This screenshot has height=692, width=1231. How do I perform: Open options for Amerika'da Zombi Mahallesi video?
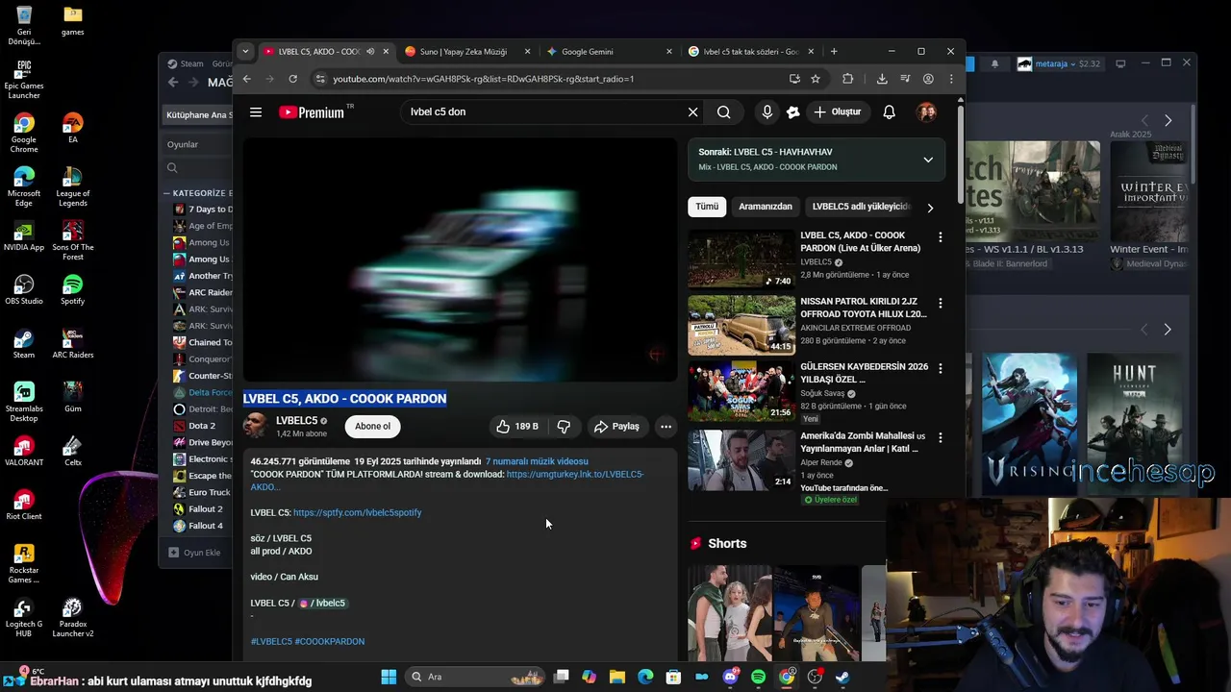(x=941, y=437)
